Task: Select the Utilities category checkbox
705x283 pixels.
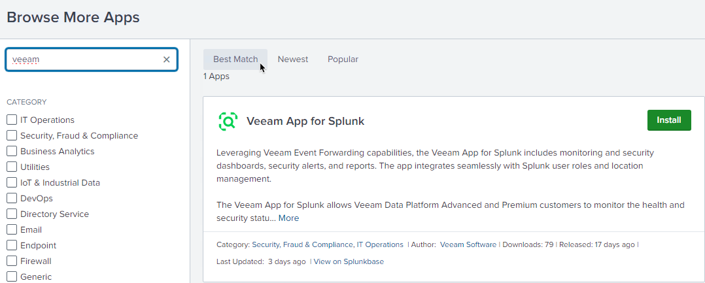Action: point(12,167)
